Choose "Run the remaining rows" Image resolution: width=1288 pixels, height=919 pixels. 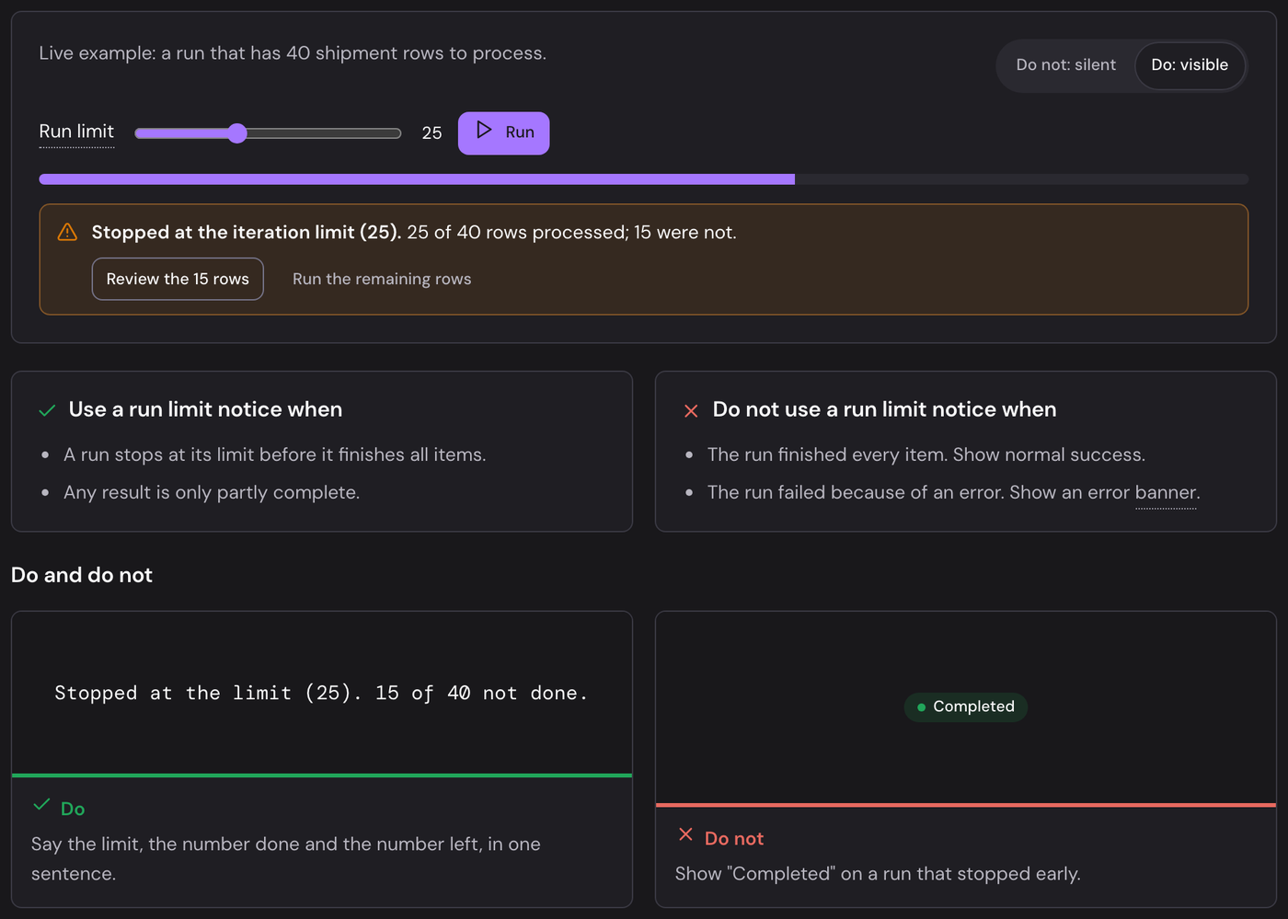point(382,279)
